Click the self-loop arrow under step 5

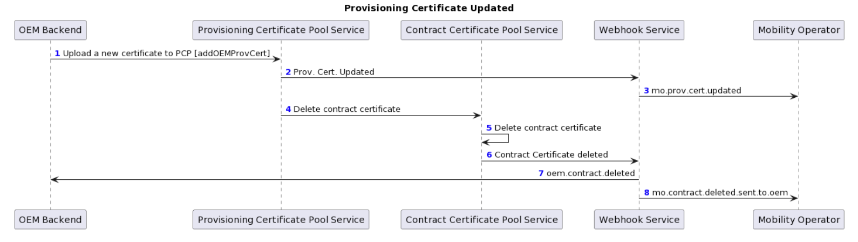pyautogui.click(x=495, y=139)
